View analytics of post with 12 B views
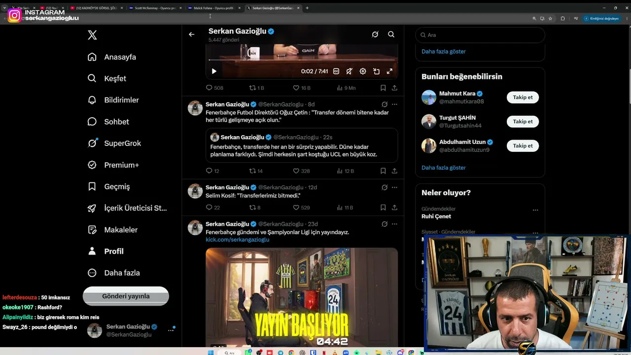The image size is (631, 355). coord(345,171)
